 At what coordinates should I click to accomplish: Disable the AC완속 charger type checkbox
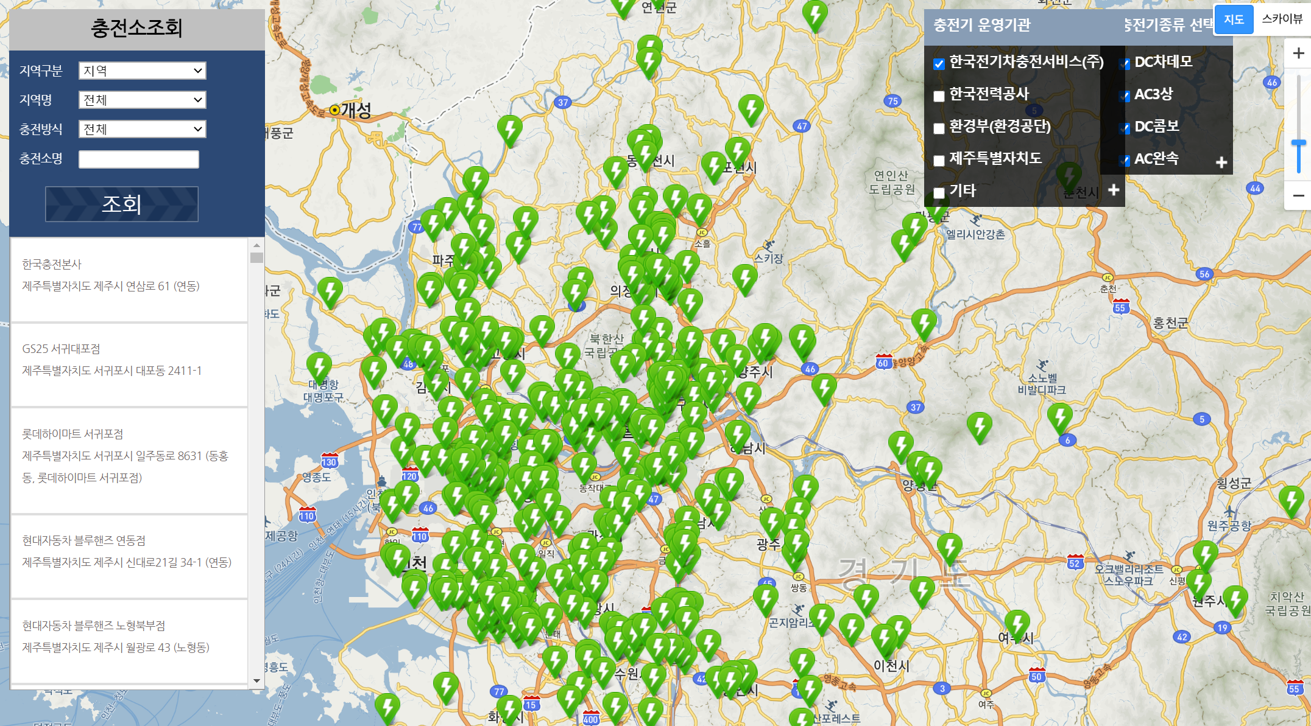(x=1125, y=161)
